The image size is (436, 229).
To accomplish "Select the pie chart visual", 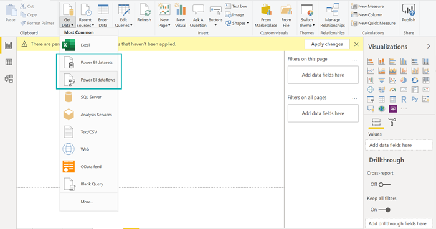I will (x=404, y=80).
